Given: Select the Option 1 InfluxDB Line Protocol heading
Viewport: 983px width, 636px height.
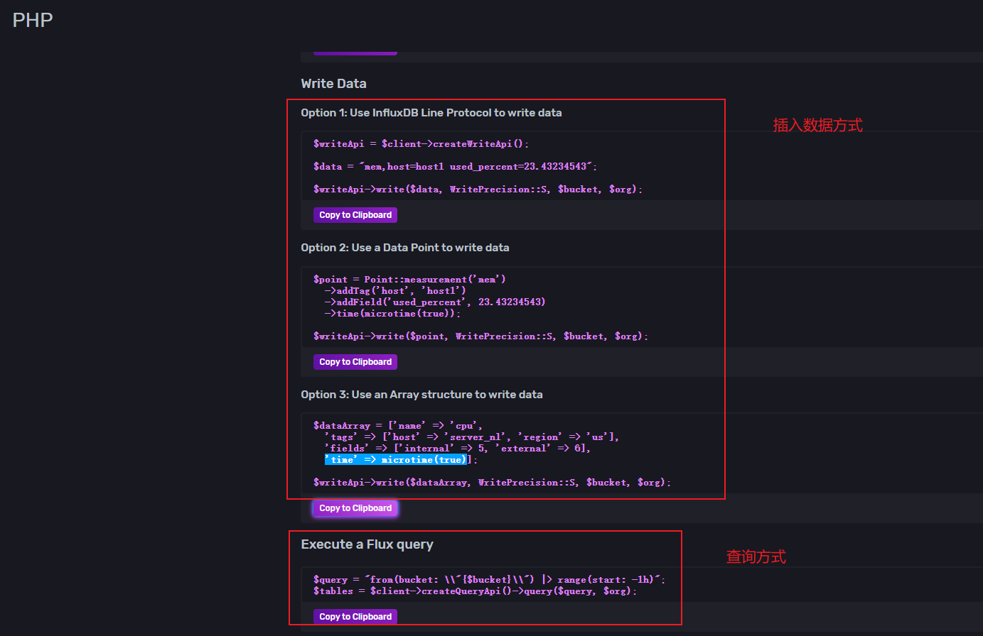Looking at the screenshot, I should click(431, 112).
